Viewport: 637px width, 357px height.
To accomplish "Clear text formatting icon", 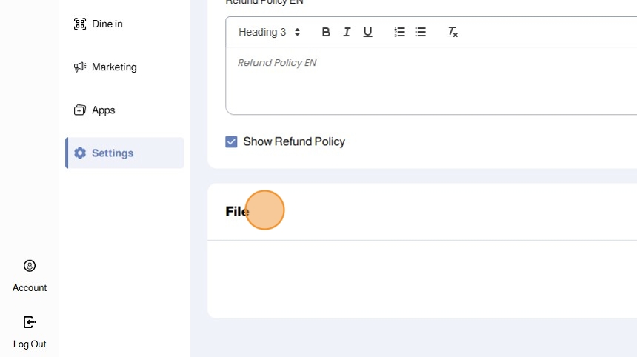I will (x=452, y=32).
